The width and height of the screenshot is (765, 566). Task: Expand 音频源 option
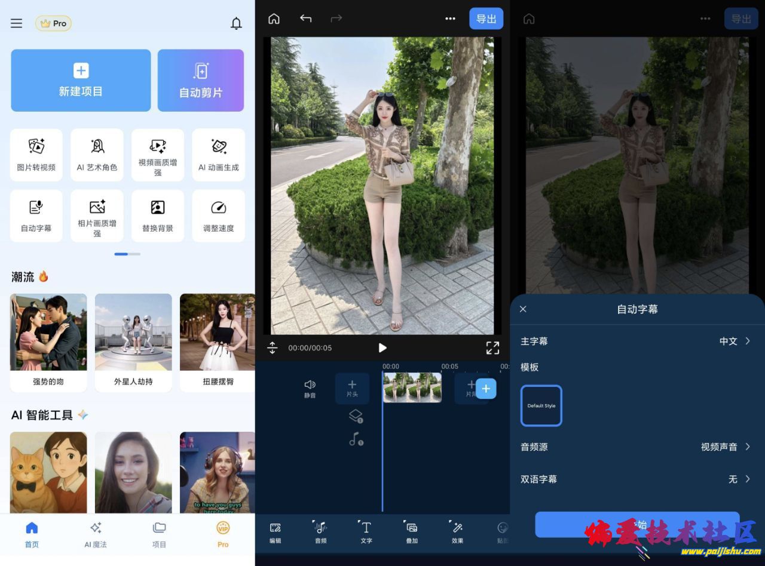point(725,447)
